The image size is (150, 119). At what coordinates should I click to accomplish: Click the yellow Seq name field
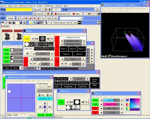pyautogui.click(x=19, y=10)
